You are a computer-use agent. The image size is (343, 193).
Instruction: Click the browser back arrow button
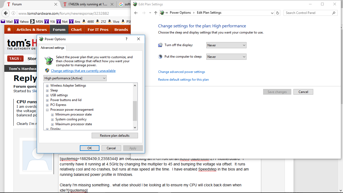click(x=6, y=13)
